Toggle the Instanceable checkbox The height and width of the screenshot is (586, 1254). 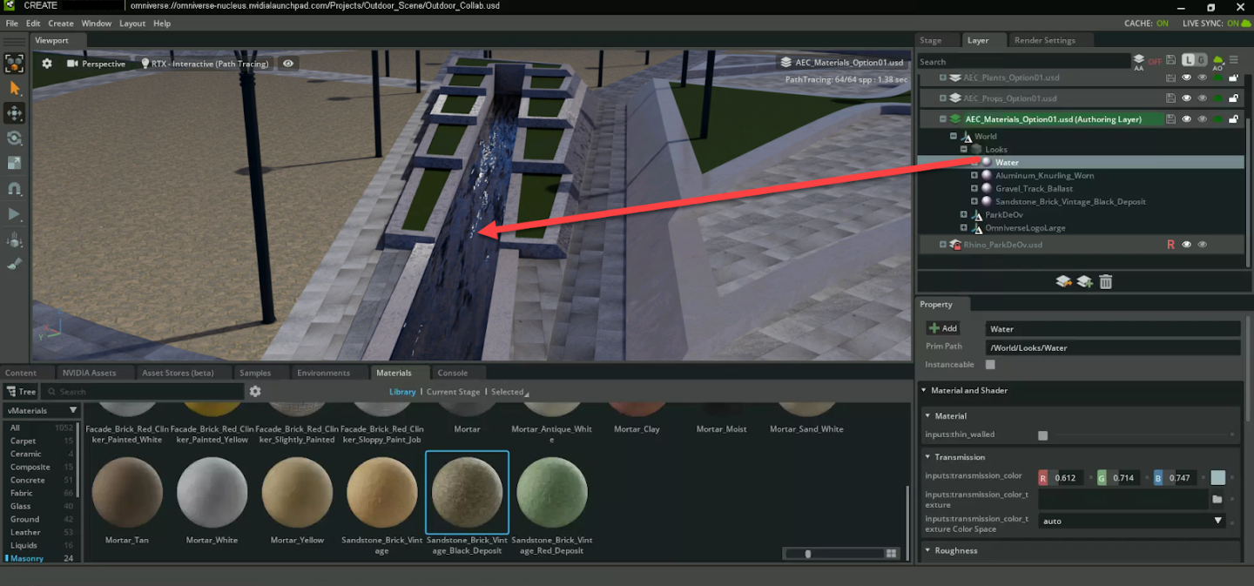pos(990,365)
